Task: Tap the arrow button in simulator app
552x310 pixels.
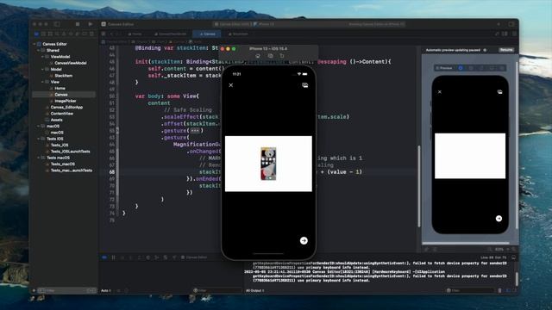Action: (304, 240)
